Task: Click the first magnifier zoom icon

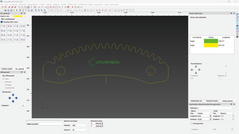Action: coord(36,10)
